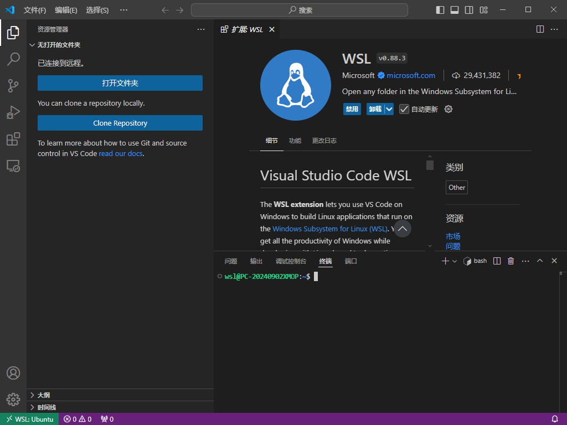This screenshot has height=425, width=567.
Task: Disable the WSL extension
Action: click(x=352, y=109)
